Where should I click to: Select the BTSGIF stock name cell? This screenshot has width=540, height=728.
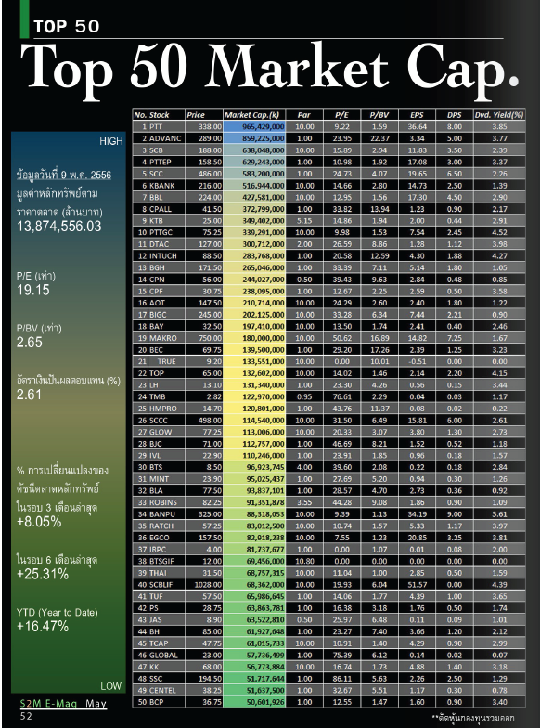[167, 561]
